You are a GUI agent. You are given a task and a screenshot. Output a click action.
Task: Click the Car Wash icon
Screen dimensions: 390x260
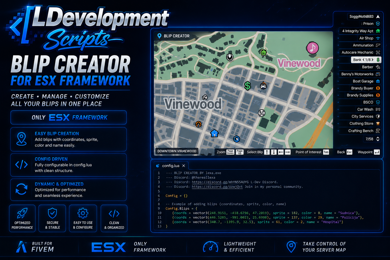point(378,109)
